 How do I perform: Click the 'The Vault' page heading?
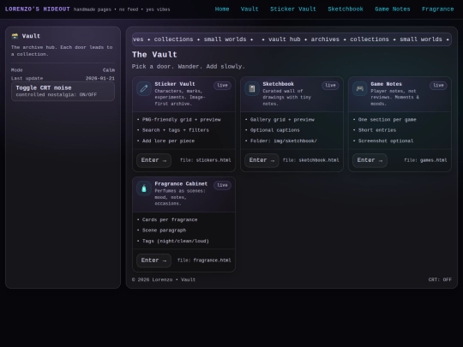(x=154, y=55)
